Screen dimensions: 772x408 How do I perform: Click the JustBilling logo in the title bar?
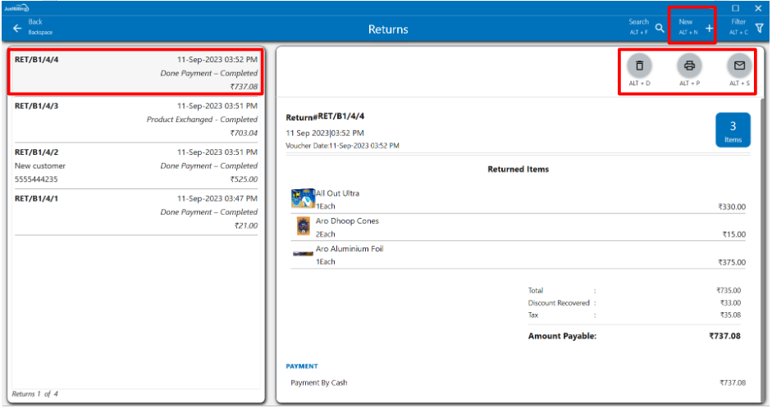click(x=16, y=7)
